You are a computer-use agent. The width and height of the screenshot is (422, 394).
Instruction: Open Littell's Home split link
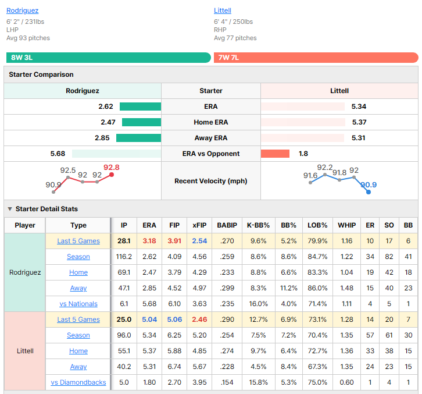(78, 351)
